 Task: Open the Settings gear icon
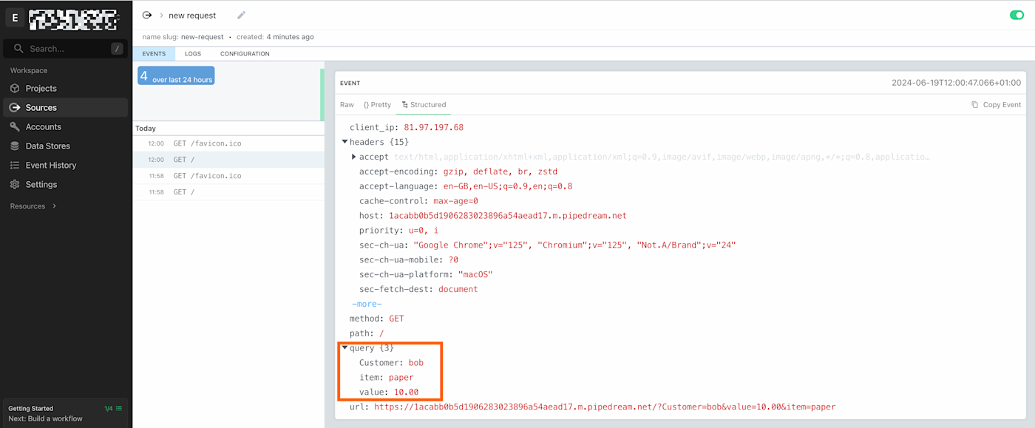(15, 184)
